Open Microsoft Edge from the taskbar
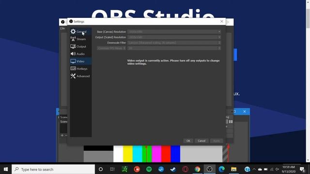This screenshot has height=174, width=310. click(222, 169)
